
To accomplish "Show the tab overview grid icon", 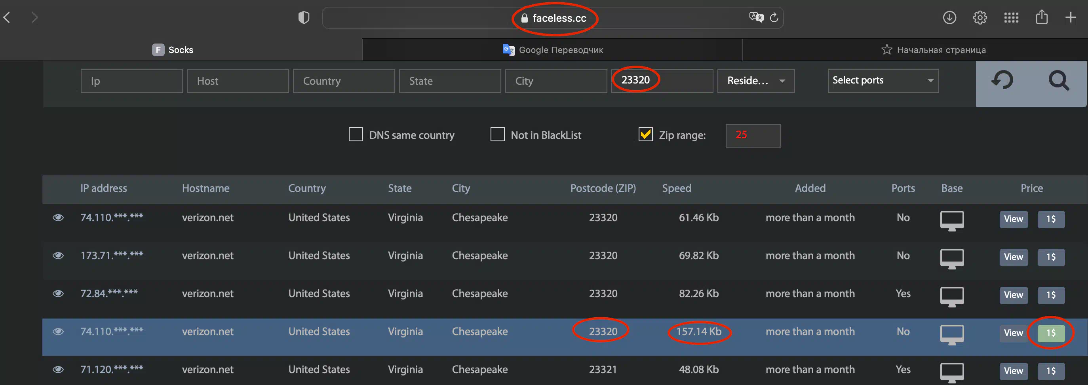I will [1011, 17].
